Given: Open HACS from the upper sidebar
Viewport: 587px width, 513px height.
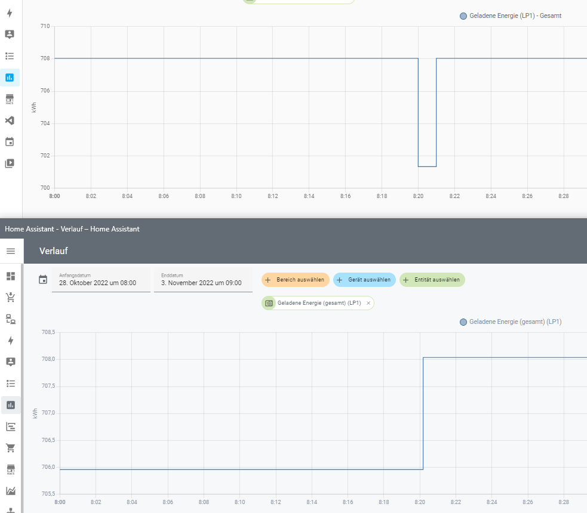Looking at the screenshot, I should [10, 99].
